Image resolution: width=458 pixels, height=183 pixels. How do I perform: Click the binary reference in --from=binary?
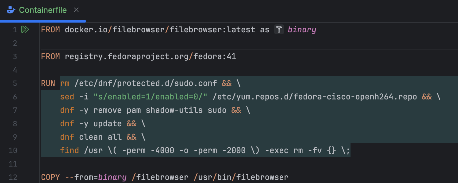point(112,177)
